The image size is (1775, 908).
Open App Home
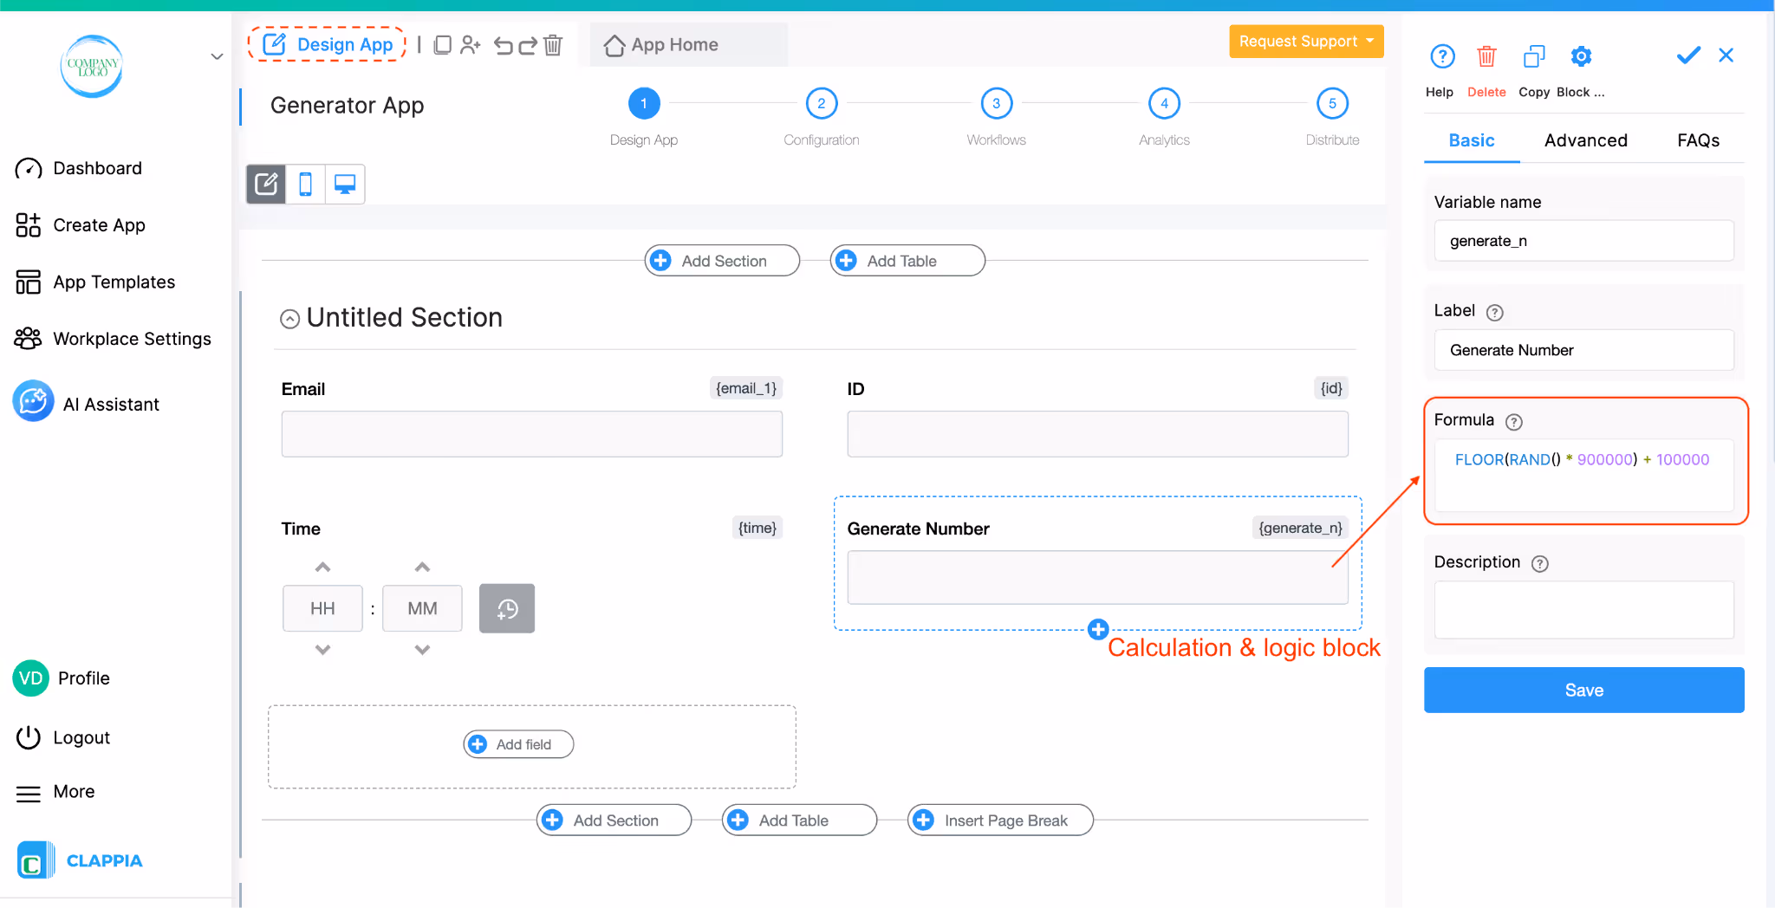click(662, 45)
